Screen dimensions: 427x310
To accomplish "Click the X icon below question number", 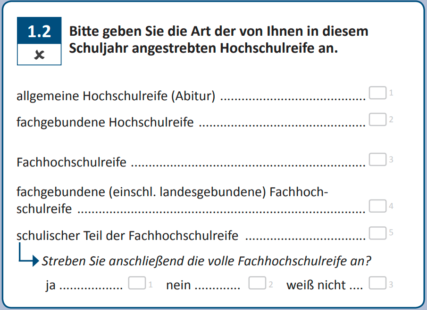I will point(39,55).
